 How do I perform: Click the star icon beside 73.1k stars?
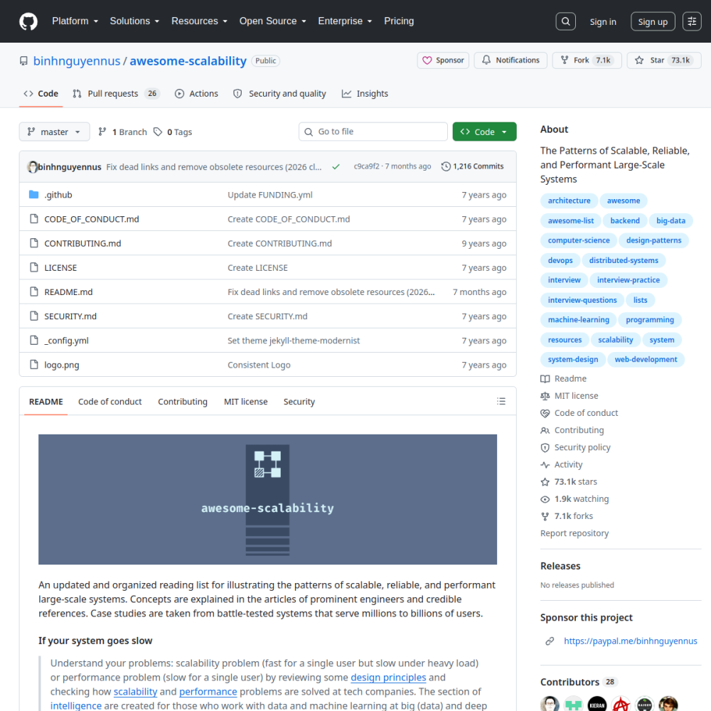[545, 482]
